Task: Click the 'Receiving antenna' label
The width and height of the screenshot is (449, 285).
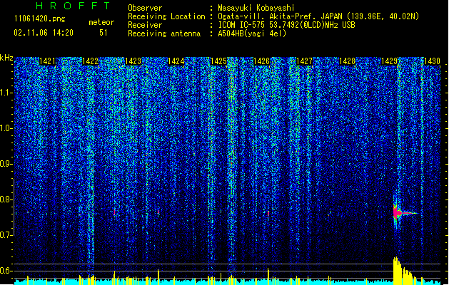Action: click(164, 33)
